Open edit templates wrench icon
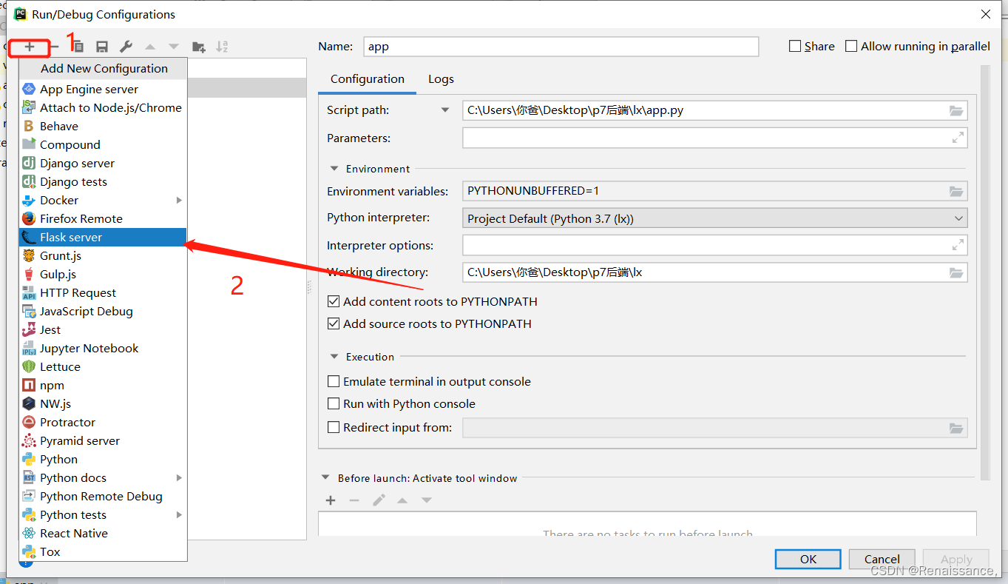 [x=126, y=47]
